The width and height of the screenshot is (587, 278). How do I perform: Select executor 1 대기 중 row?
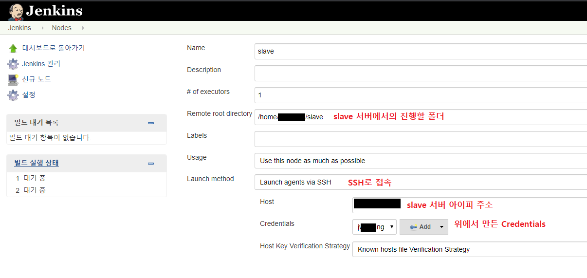click(x=87, y=178)
